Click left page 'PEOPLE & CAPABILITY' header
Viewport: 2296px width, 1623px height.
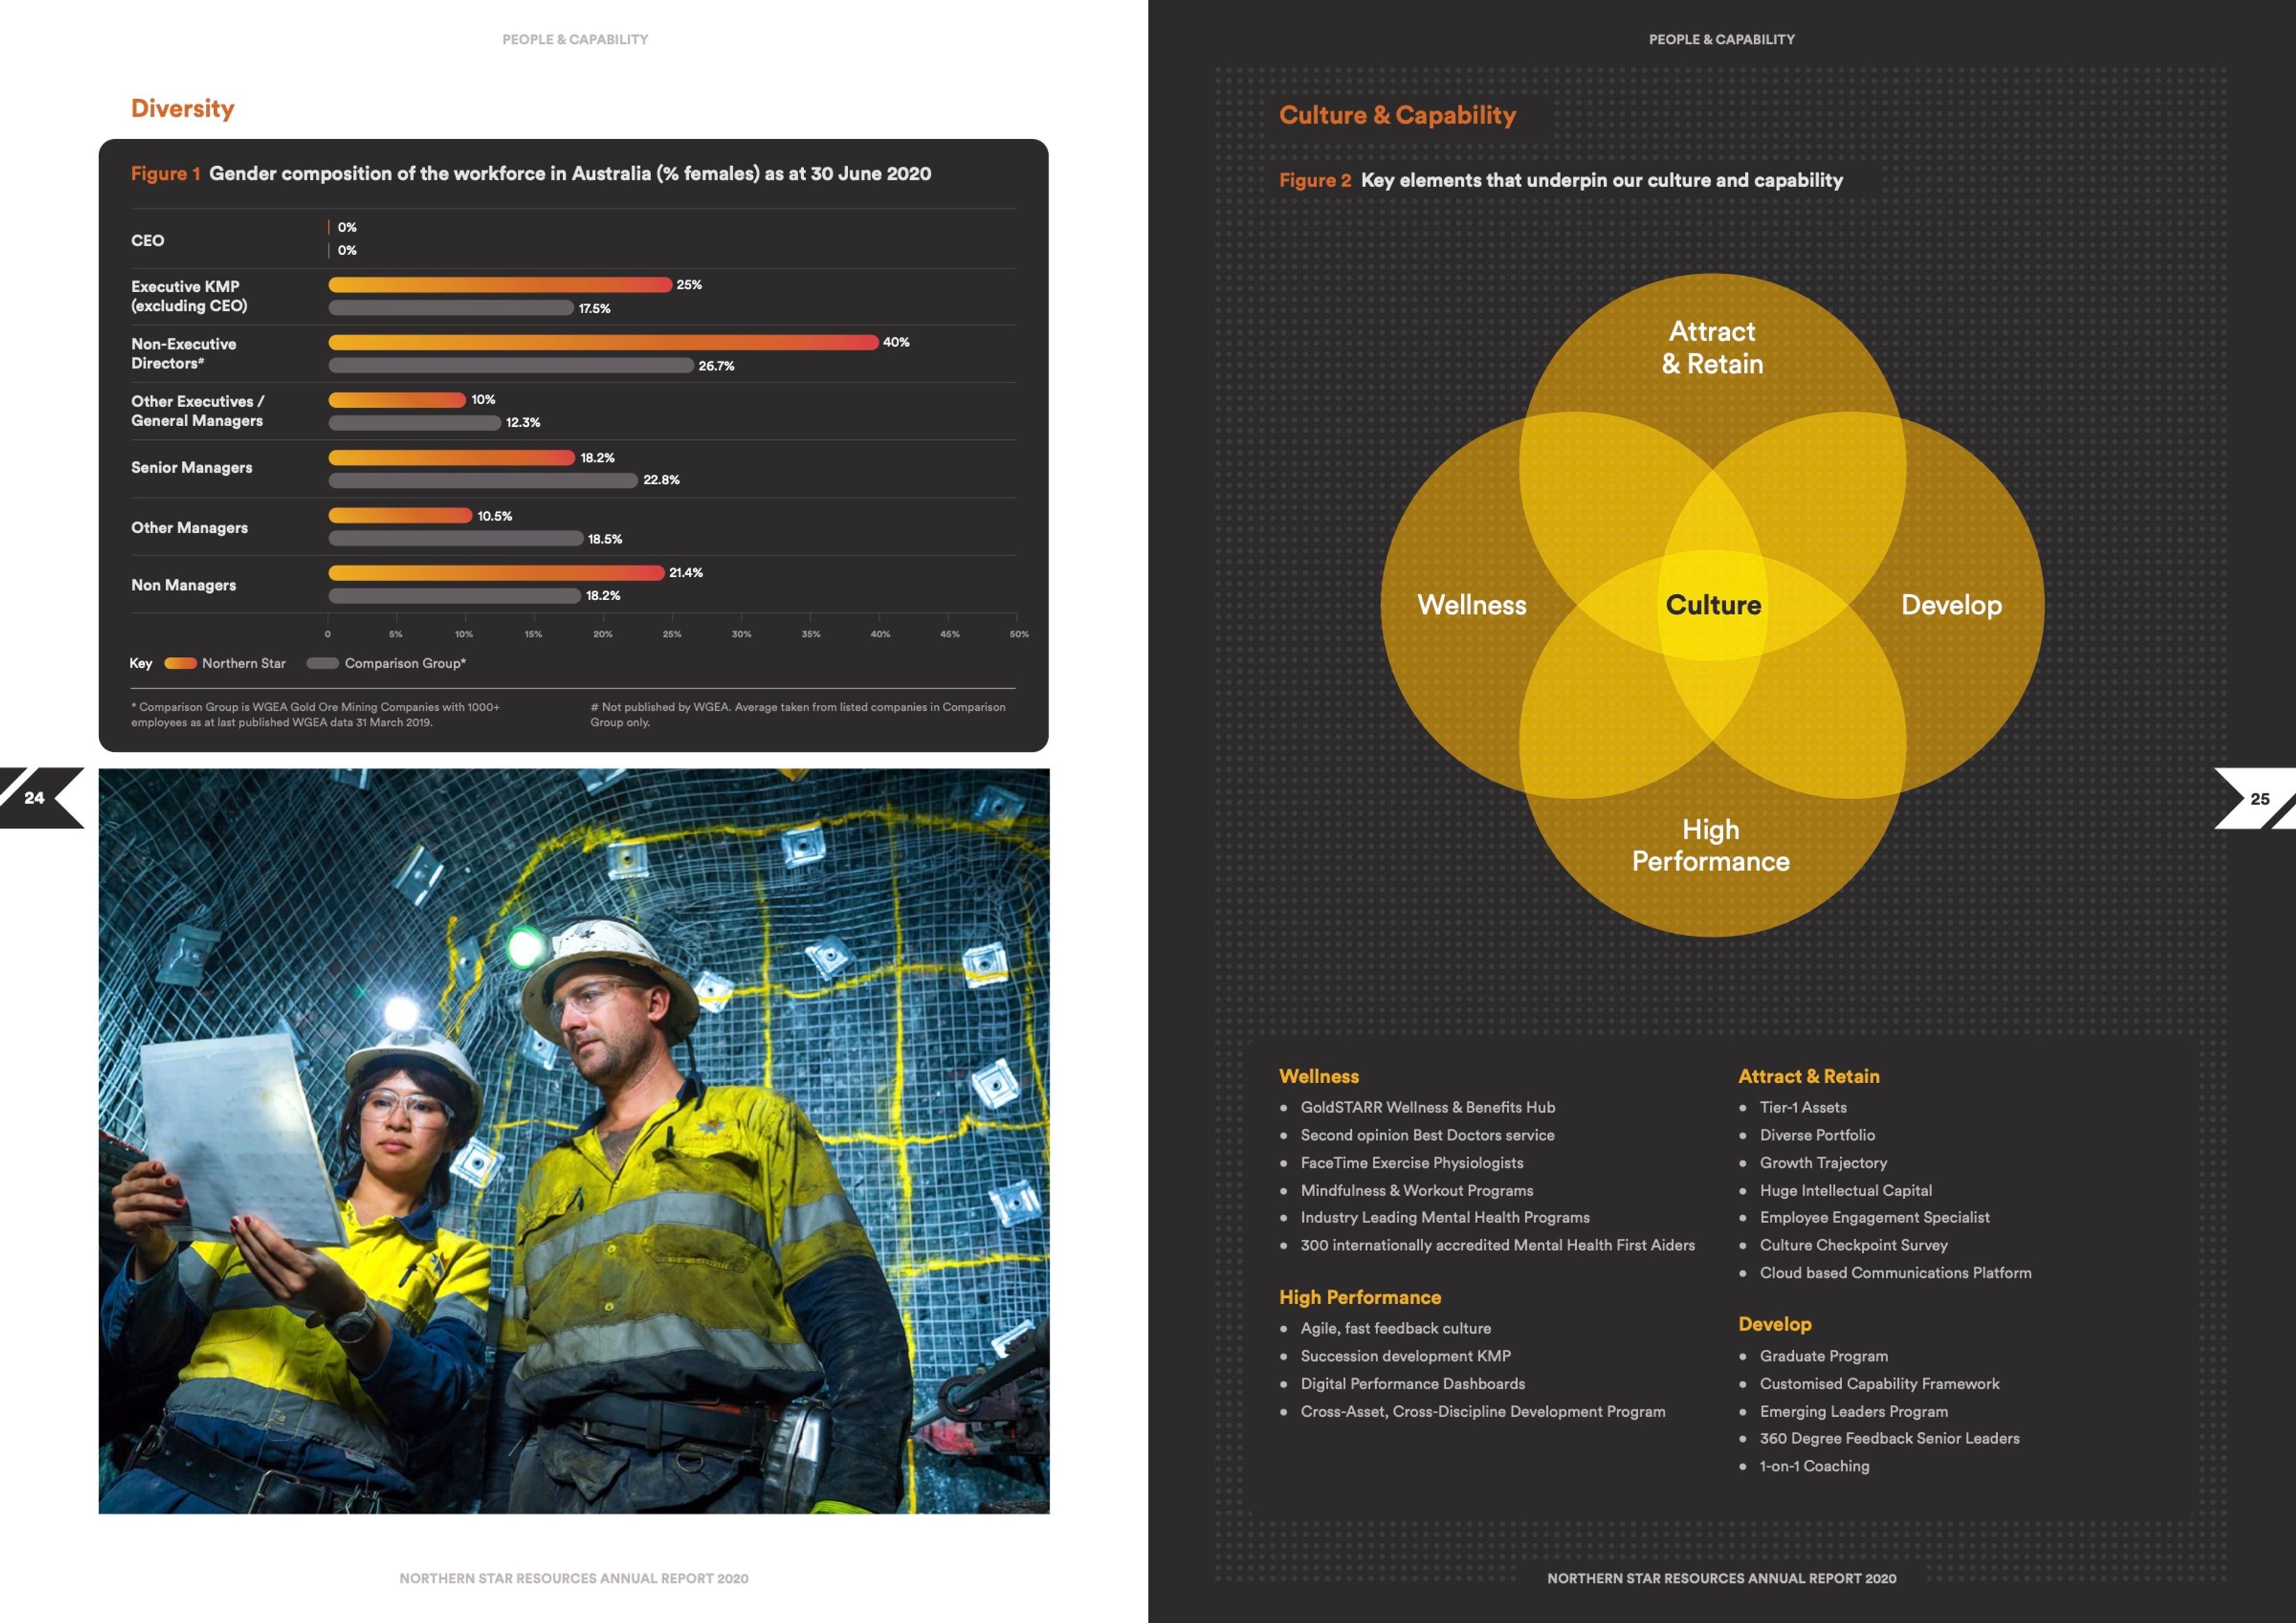[x=575, y=40]
